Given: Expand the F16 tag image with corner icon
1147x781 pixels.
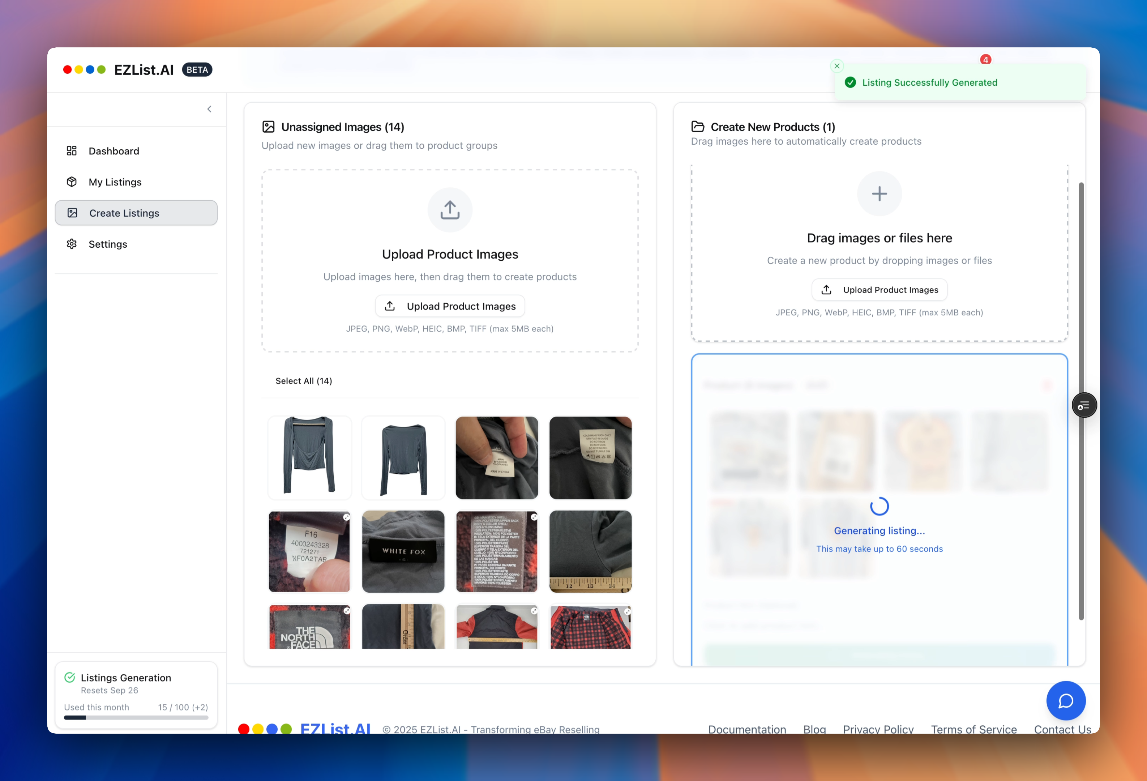Looking at the screenshot, I should [346, 517].
